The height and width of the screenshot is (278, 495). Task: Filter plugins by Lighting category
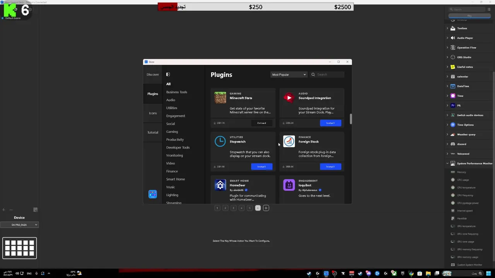[x=172, y=195]
